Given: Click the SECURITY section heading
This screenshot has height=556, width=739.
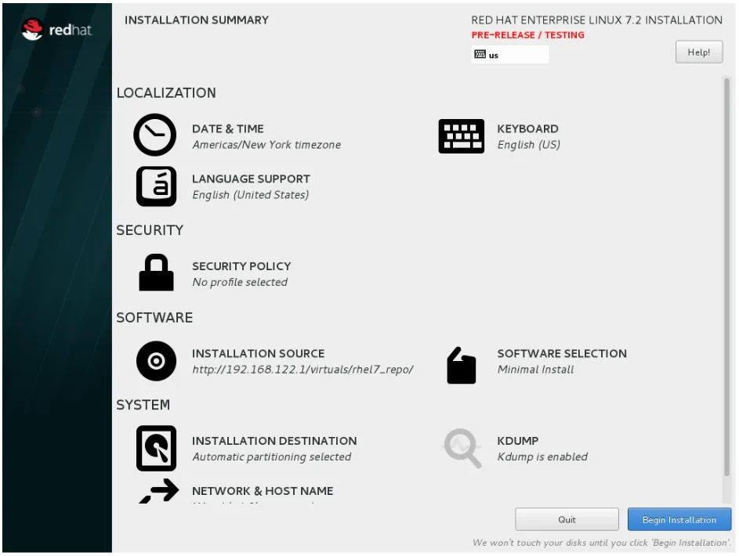Looking at the screenshot, I should (x=150, y=229).
